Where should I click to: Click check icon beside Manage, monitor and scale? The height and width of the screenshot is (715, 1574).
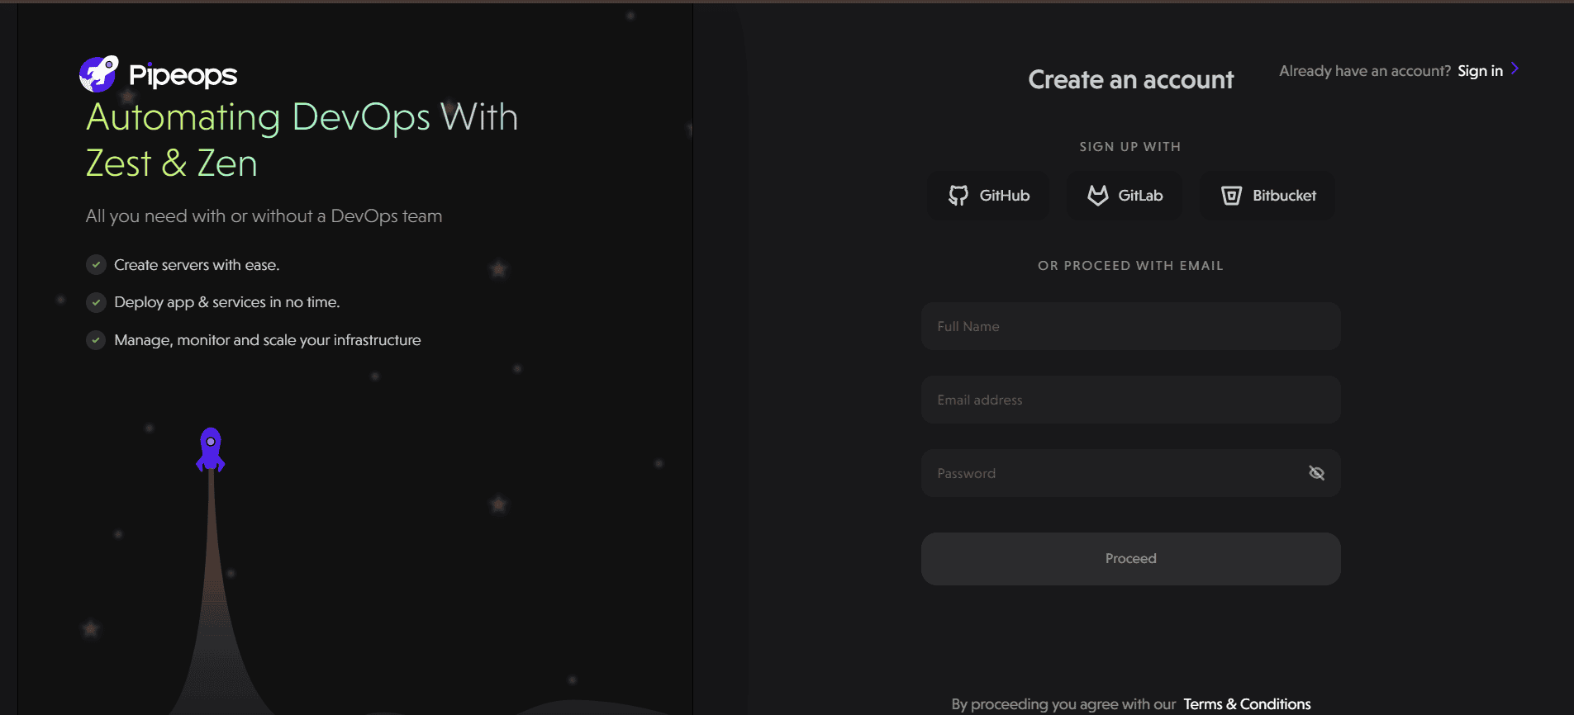pyautogui.click(x=96, y=340)
